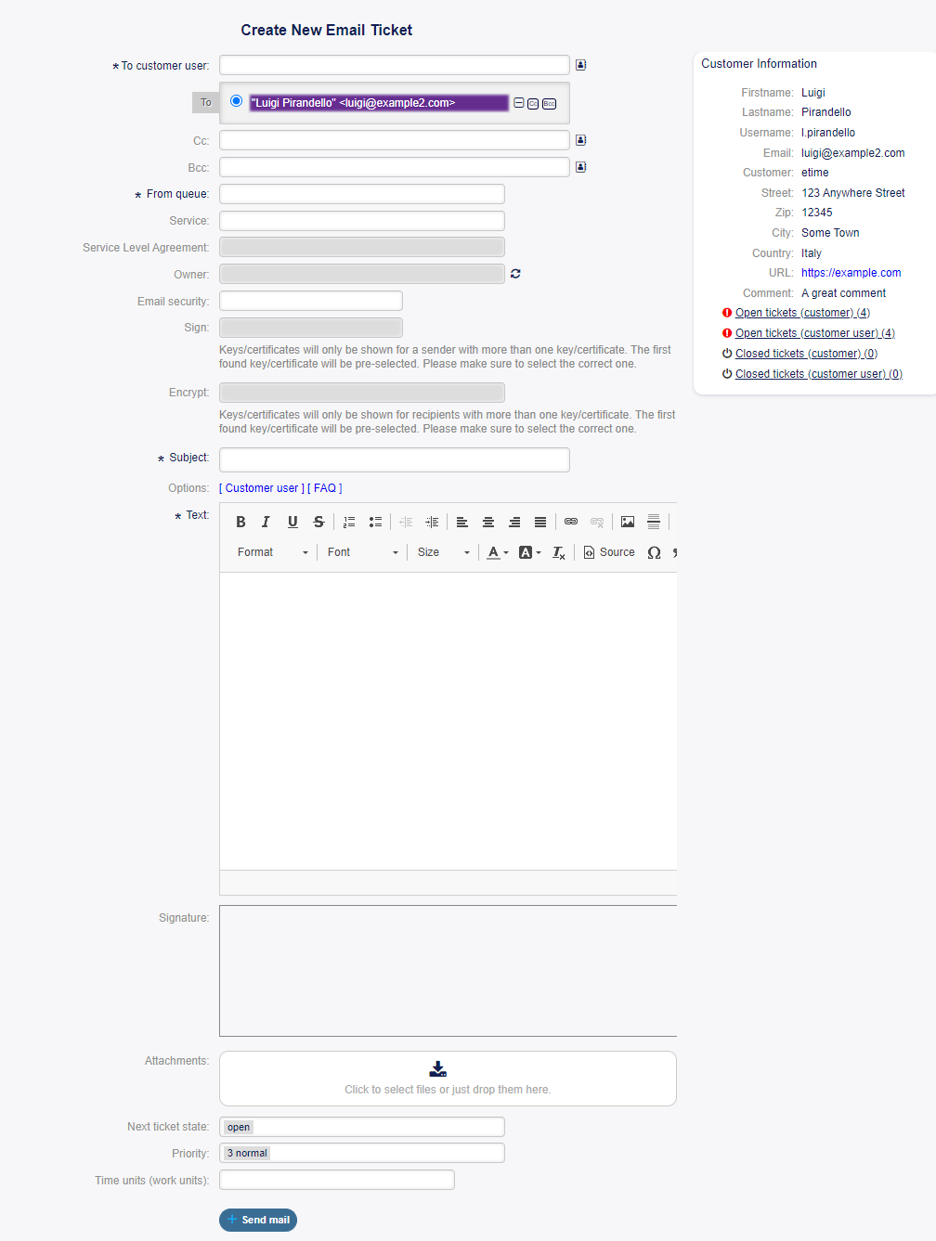Move Luigi's address to Cc recipients
The width and height of the screenshot is (936, 1241).
[x=533, y=104]
